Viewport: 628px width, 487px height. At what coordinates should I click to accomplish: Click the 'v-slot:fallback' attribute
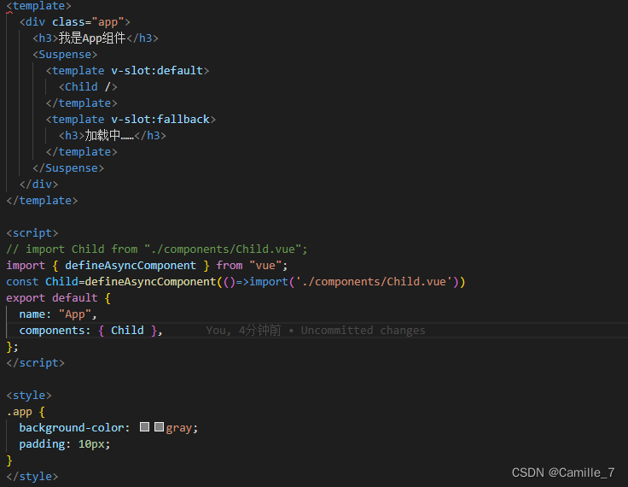coord(160,119)
